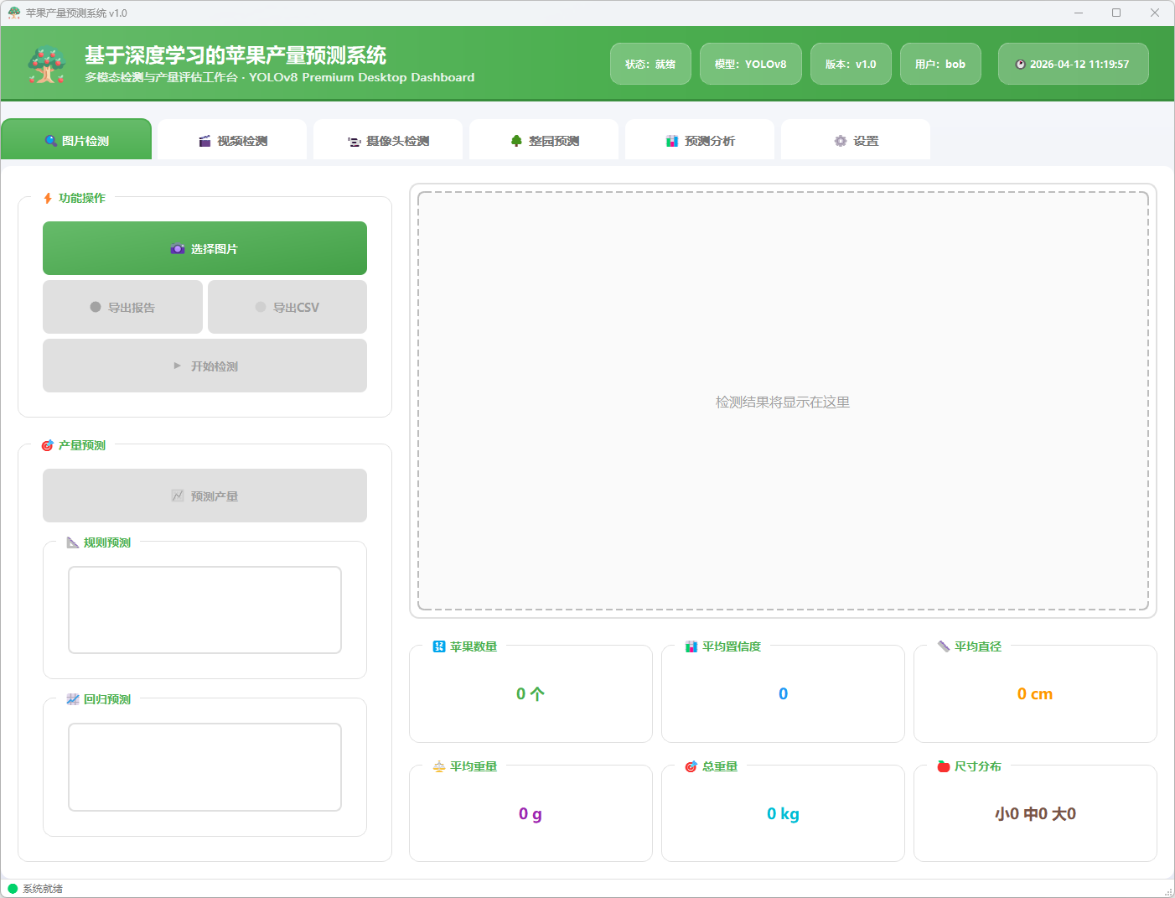Click the camera icon on 选择图片
The height and width of the screenshot is (898, 1175).
pyautogui.click(x=178, y=249)
